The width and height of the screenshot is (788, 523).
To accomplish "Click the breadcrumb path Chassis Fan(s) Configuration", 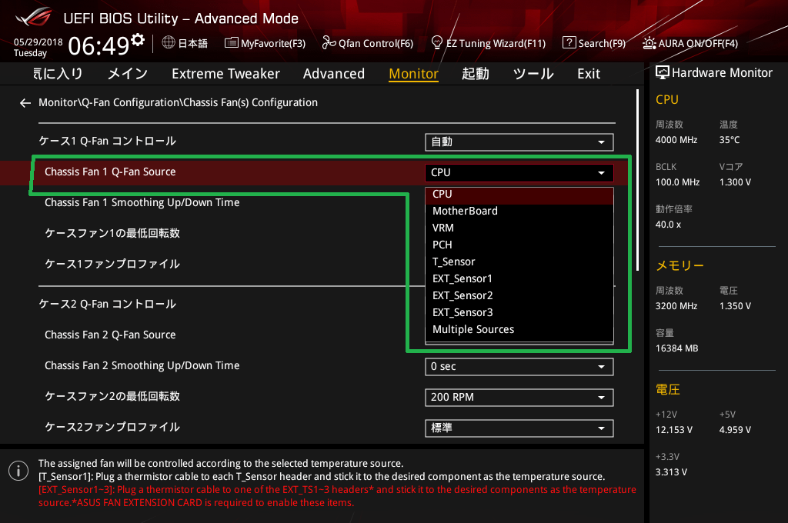I will (250, 102).
